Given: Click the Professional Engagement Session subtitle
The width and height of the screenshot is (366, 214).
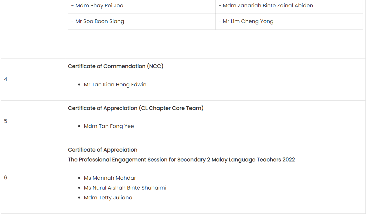Looking at the screenshot, I should (x=181, y=160).
